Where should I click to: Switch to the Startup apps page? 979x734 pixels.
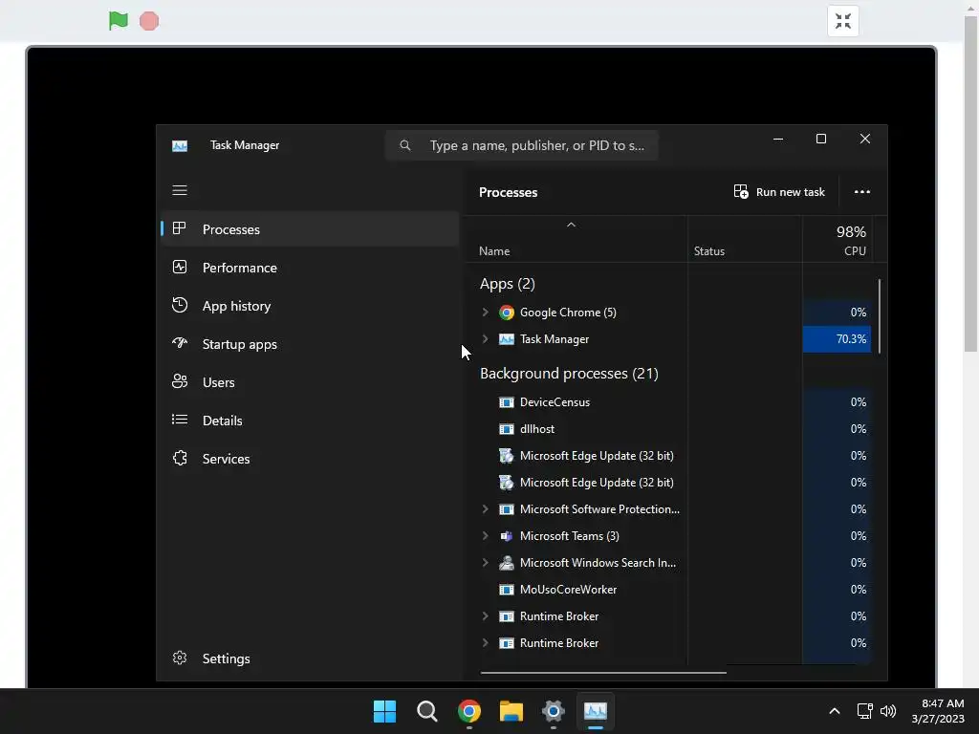tap(311, 344)
